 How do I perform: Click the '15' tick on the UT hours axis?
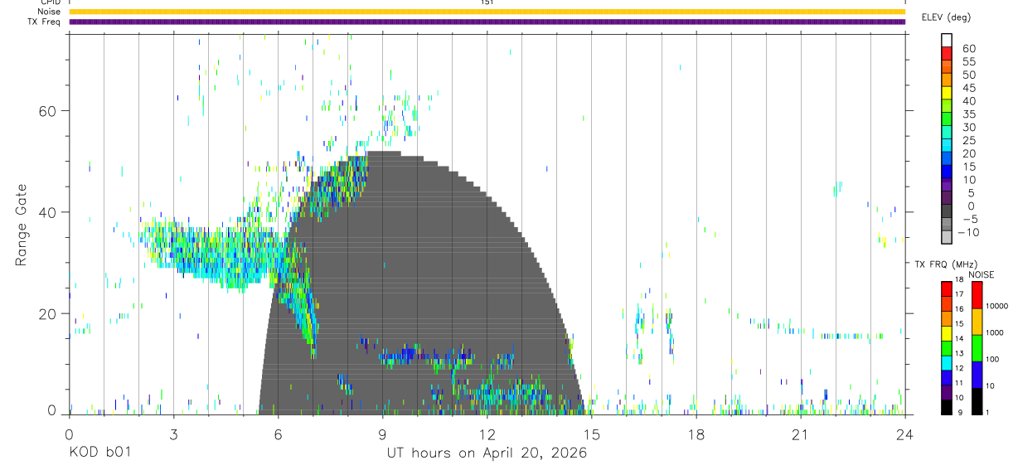[591, 434]
